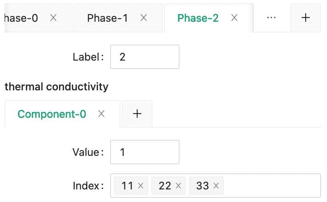Open the Index multi-select field
Image resolution: width=327 pixels, height=202 pixels.
[x=271, y=186]
